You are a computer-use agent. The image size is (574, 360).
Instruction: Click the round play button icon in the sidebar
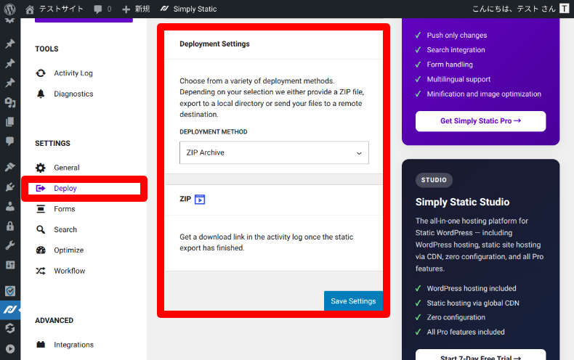pos(10,348)
